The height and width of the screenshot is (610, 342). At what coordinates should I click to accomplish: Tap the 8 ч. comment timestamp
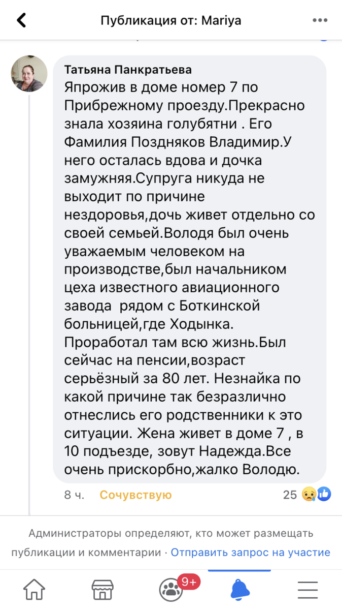(x=74, y=495)
